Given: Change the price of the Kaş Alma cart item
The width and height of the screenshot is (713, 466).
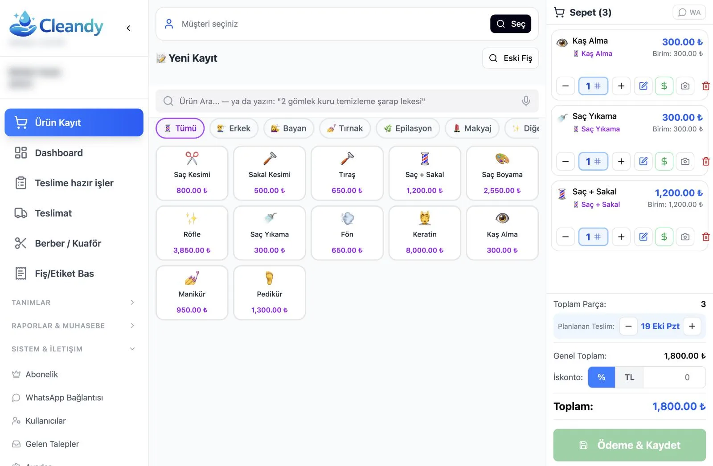Looking at the screenshot, I should tap(664, 86).
